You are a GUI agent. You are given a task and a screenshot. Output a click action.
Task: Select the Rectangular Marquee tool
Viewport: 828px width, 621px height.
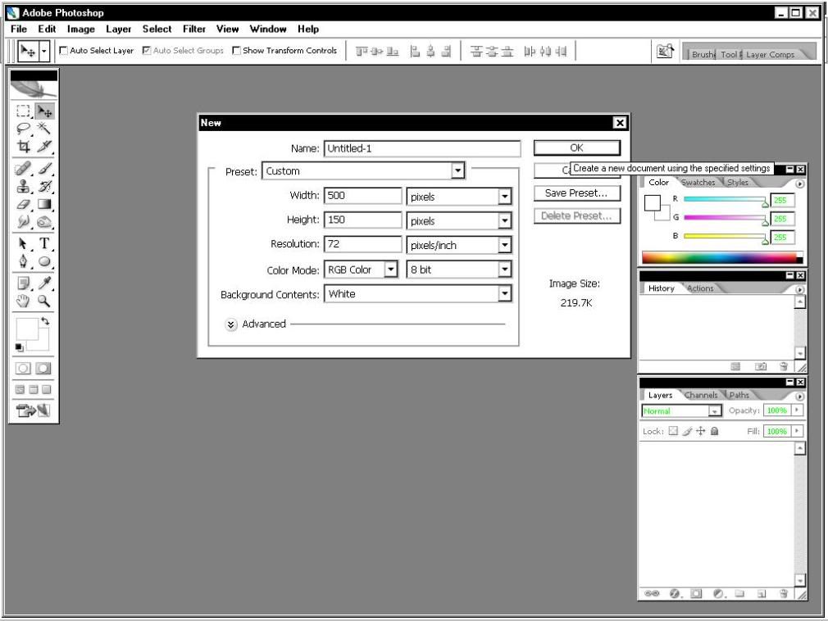(23, 111)
